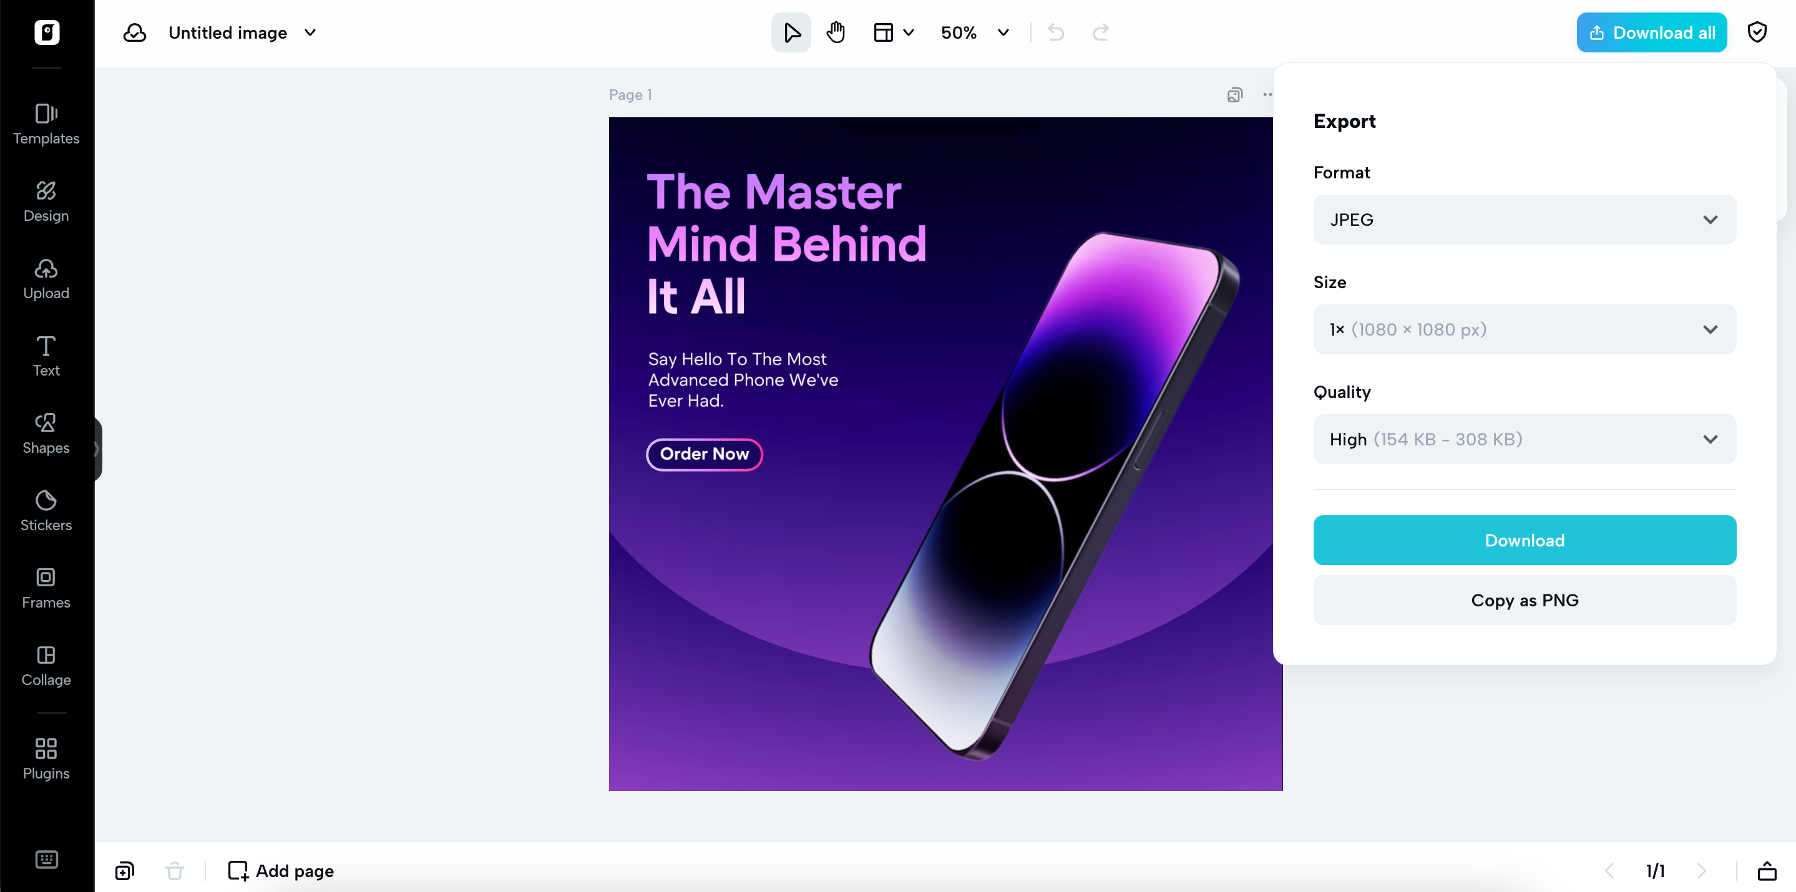Image resolution: width=1796 pixels, height=892 pixels.
Task: Open the Size 1x dropdown
Action: click(x=1524, y=329)
